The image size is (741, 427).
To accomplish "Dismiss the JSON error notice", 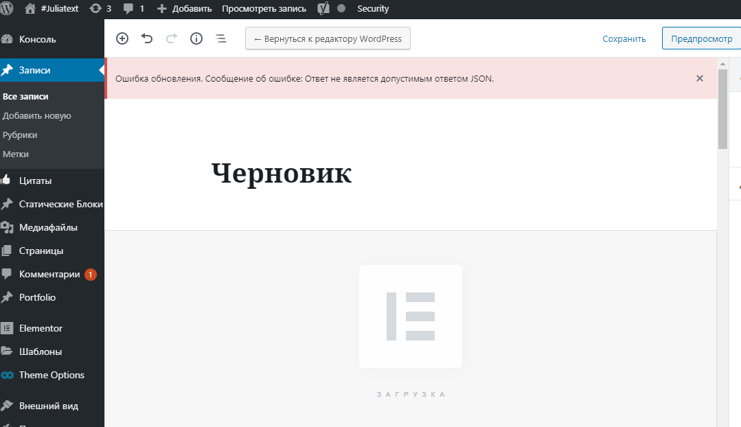I will tap(699, 78).
